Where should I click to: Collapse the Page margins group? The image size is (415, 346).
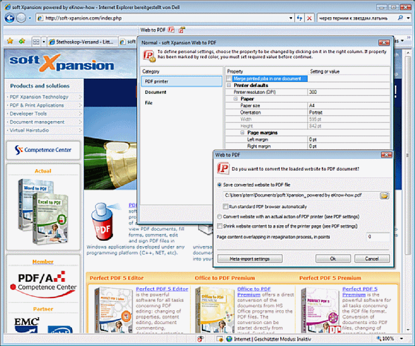[x=242, y=133]
